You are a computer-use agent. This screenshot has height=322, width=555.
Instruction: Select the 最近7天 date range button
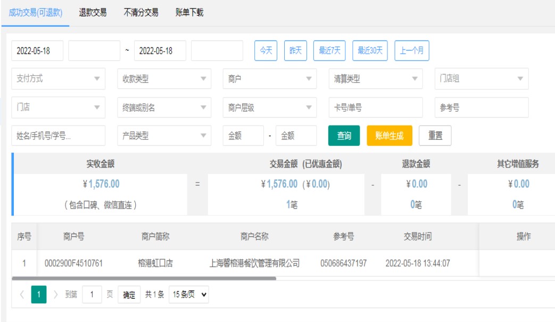pyautogui.click(x=329, y=51)
